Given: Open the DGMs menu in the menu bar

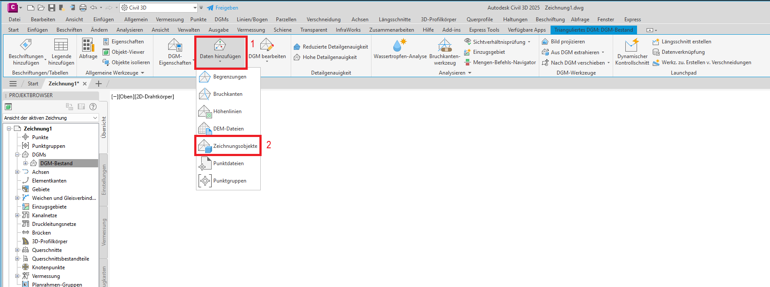Looking at the screenshot, I should [222, 20].
